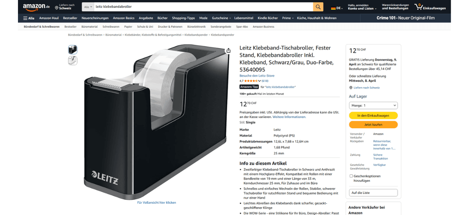Visit the Besuche den Leitz-Store link
The width and height of the screenshot is (469, 215).
tap(257, 76)
